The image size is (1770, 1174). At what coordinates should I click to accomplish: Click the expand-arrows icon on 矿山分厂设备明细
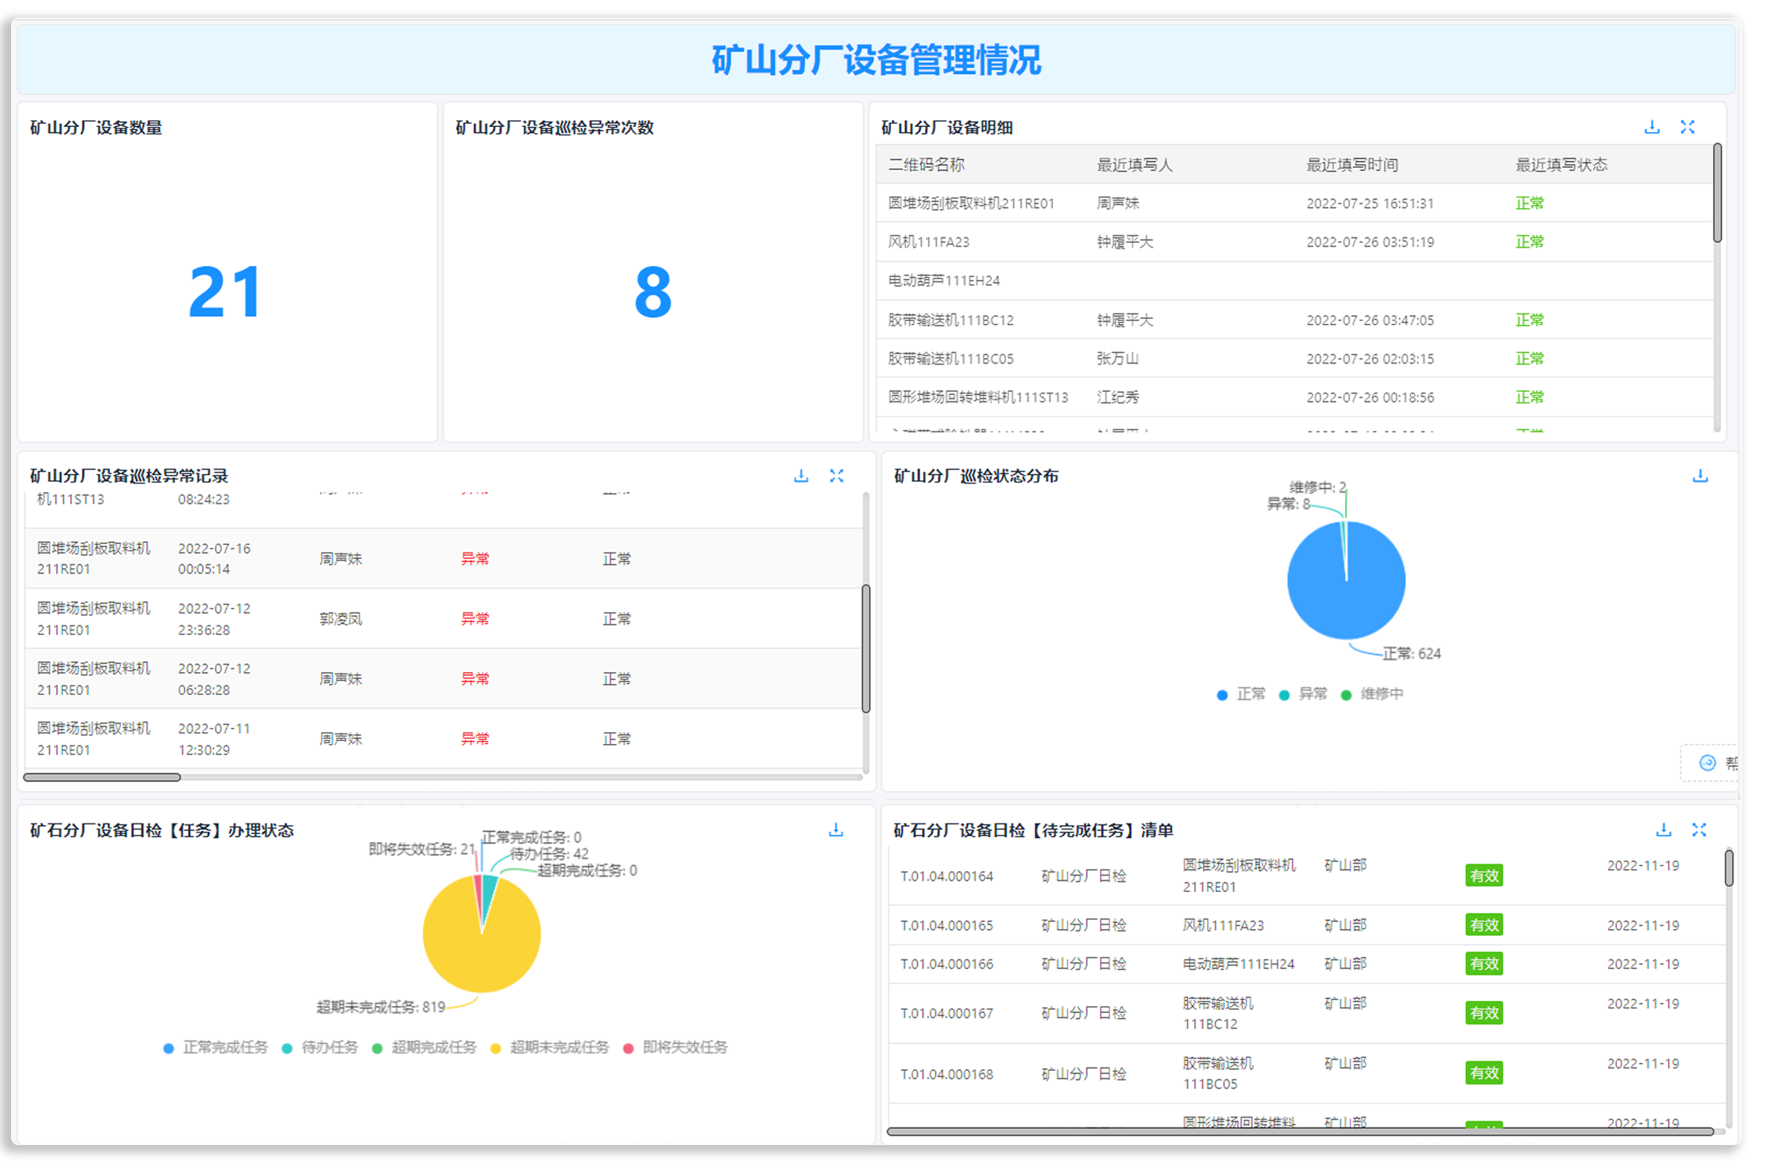[x=1688, y=127]
